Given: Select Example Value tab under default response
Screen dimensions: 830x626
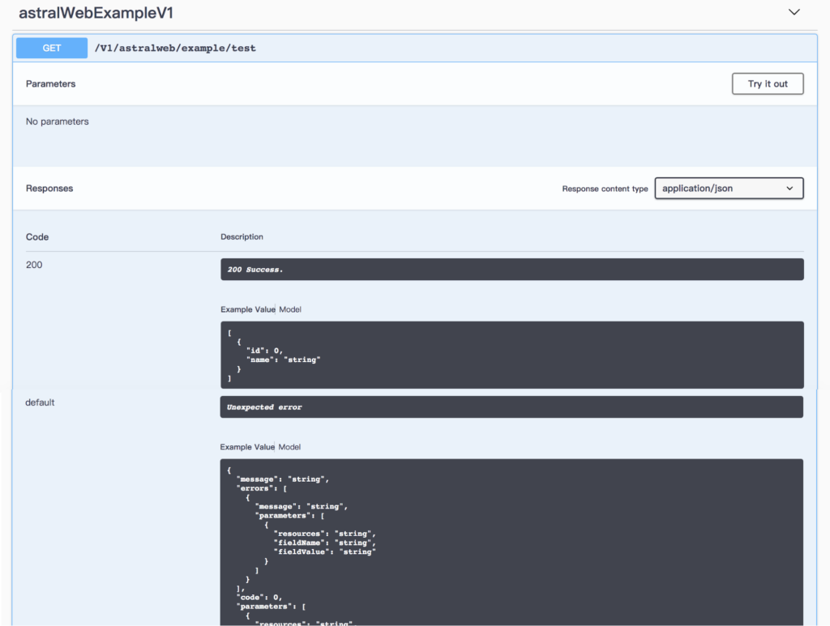Looking at the screenshot, I should point(247,447).
